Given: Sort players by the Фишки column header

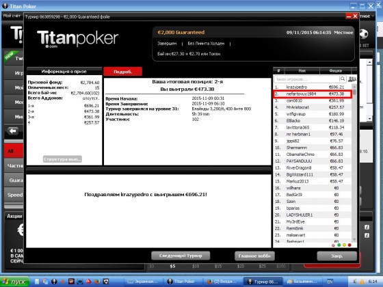Looking at the screenshot, I should [335, 71].
